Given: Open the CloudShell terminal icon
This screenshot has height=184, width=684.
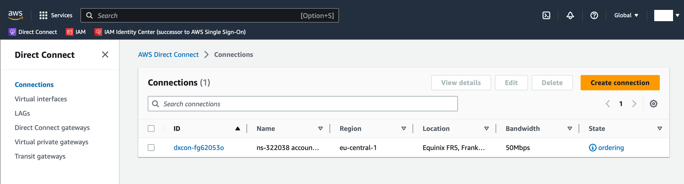Looking at the screenshot, I should pyautogui.click(x=546, y=15).
